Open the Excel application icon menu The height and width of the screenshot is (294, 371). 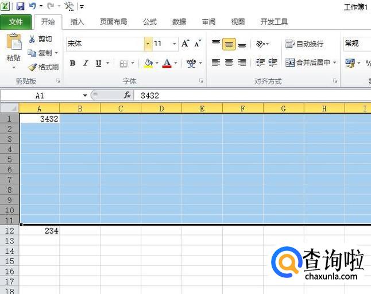tap(5, 6)
